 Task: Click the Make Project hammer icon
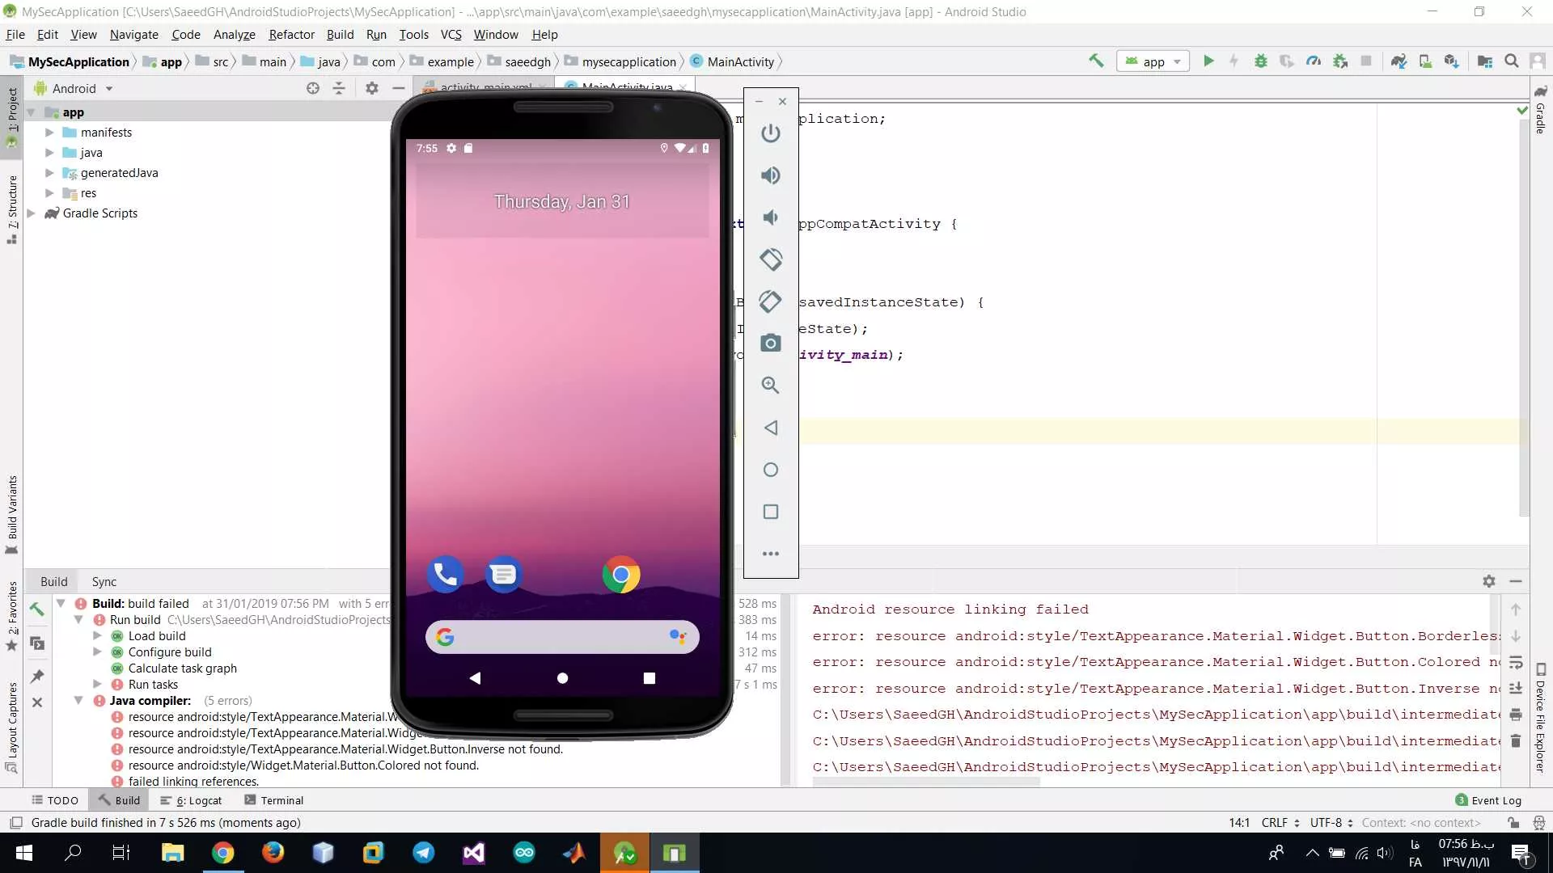tap(1096, 61)
